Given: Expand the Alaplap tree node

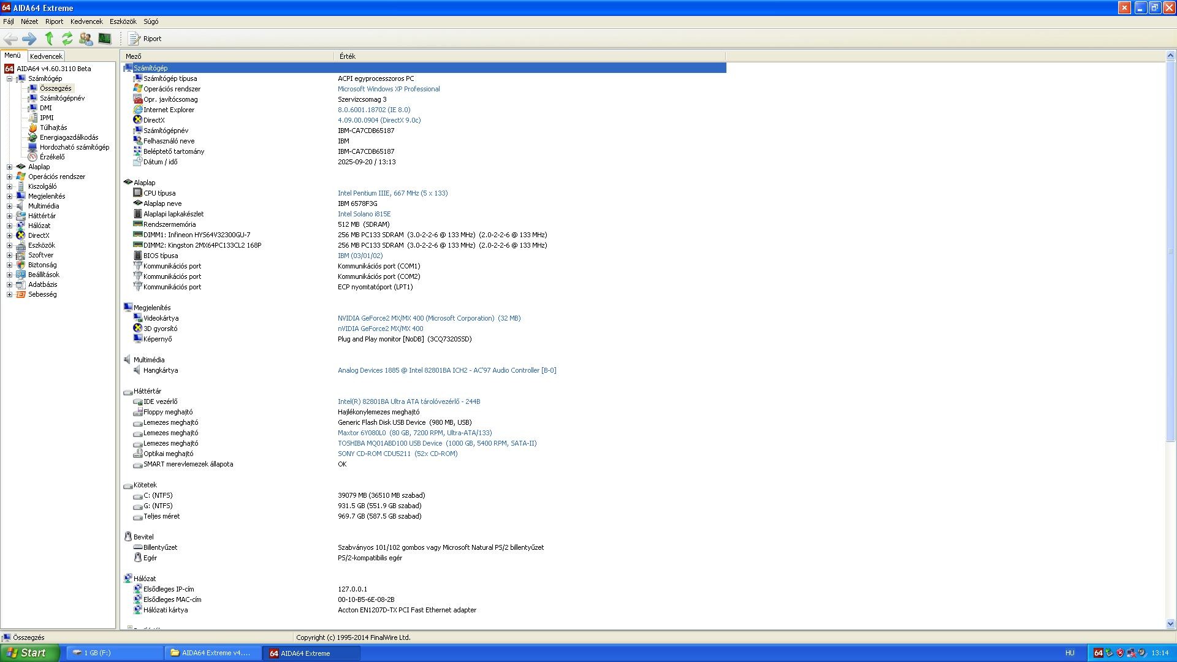Looking at the screenshot, I should [x=9, y=167].
